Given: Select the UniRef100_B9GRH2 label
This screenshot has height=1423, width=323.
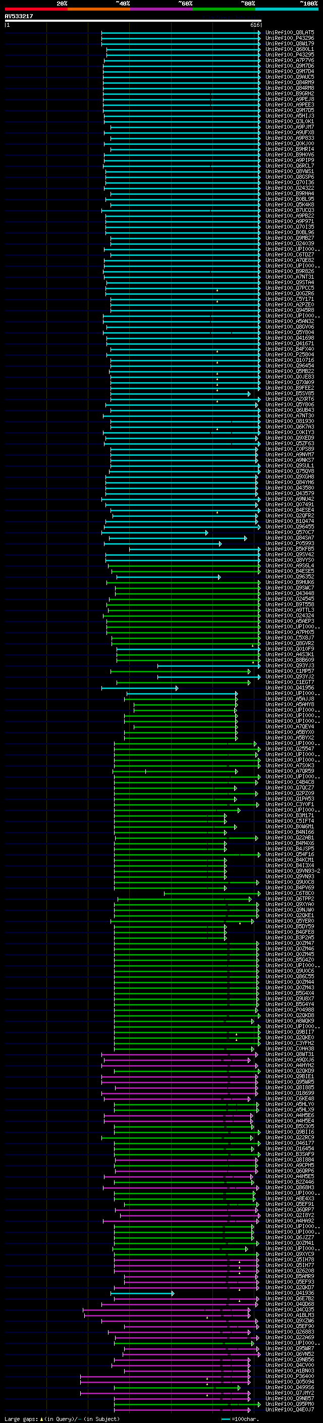Looking at the screenshot, I should [290, 93].
